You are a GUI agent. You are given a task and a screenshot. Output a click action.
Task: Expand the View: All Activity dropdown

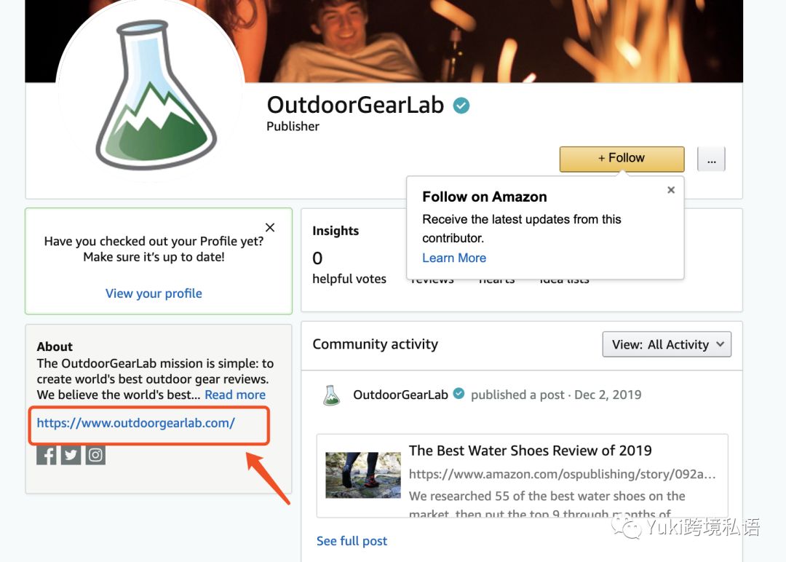pos(667,344)
